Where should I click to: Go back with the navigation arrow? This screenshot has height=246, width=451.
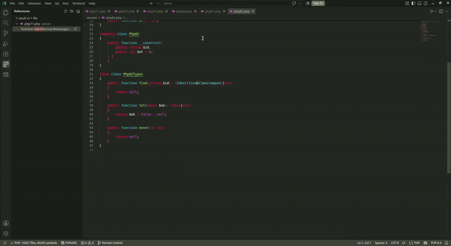(152, 3)
